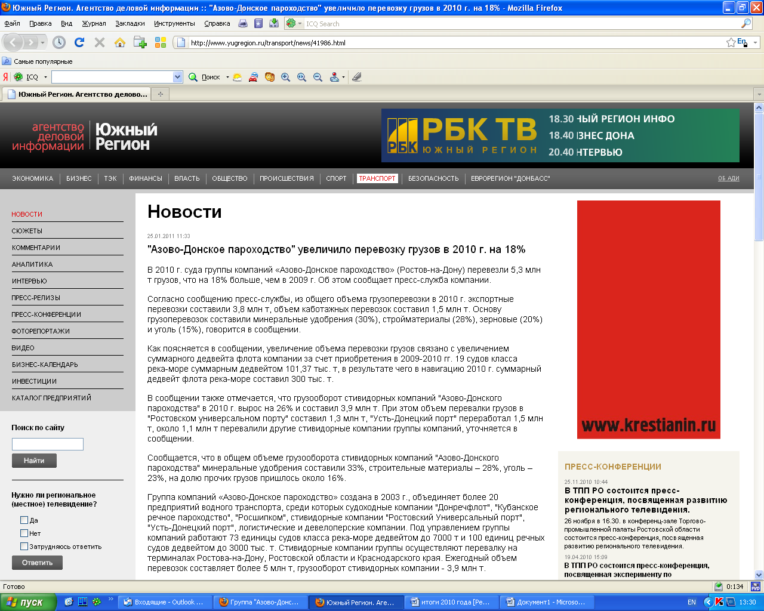
Task: Open the Журнал menu
Action: pyautogui.click(x=94, y=23)
